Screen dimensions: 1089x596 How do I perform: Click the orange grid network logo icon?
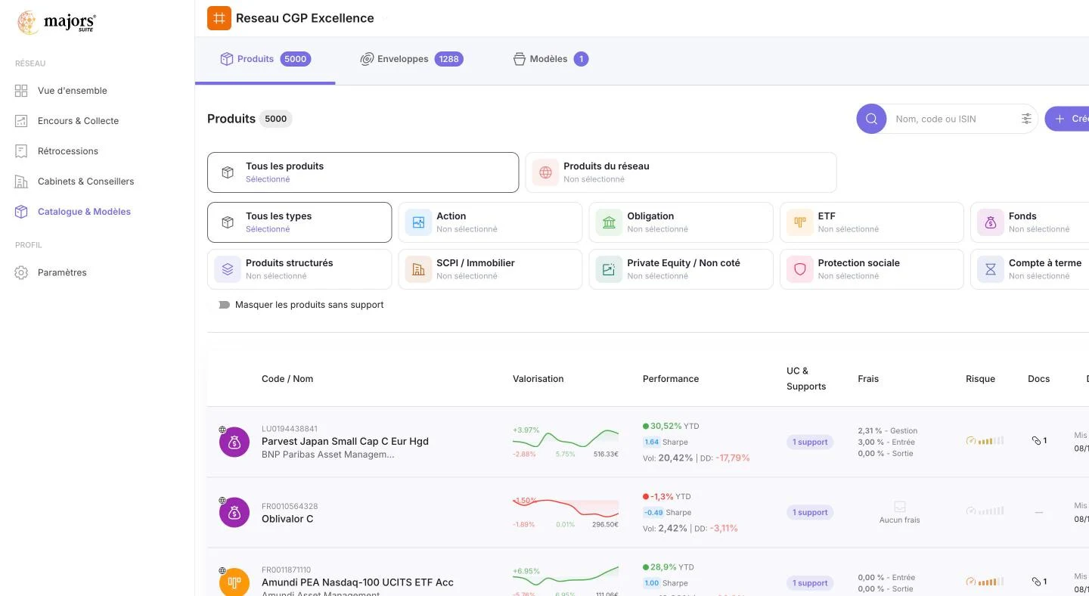(219, 18)
